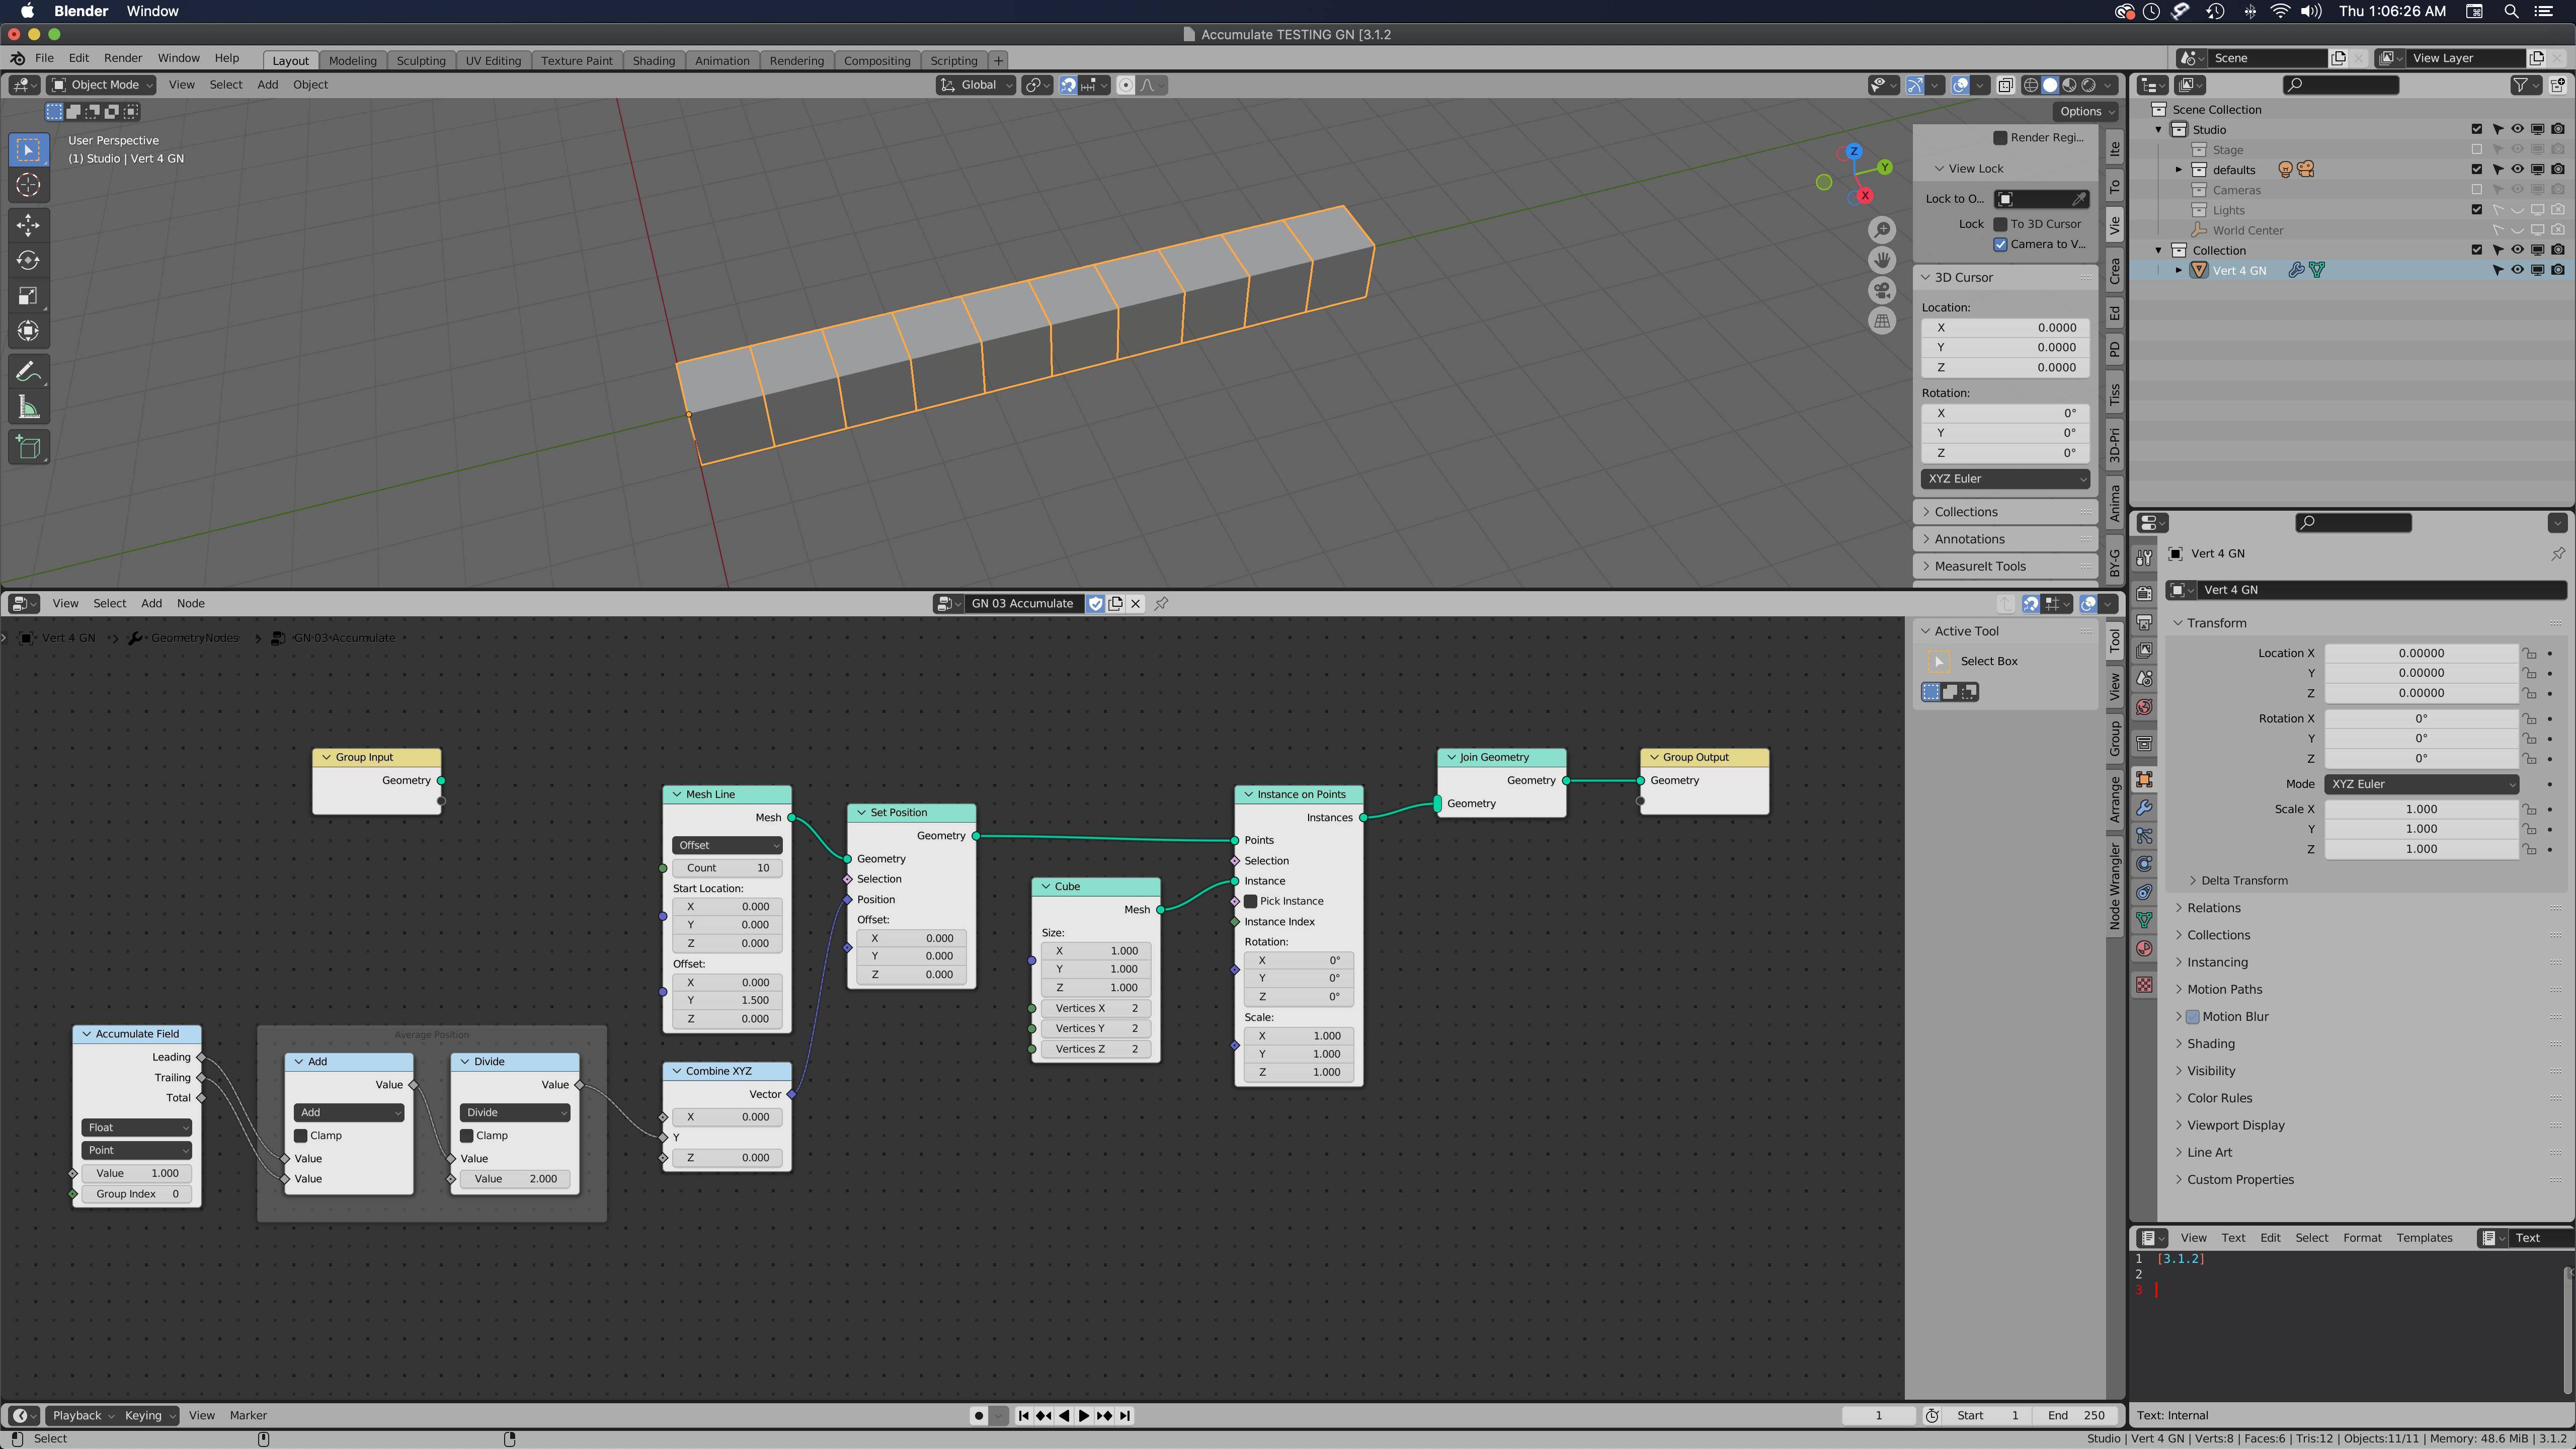Open the Render properties tab
This screenshot has height=1449, width=2576.
(2144, 593)
